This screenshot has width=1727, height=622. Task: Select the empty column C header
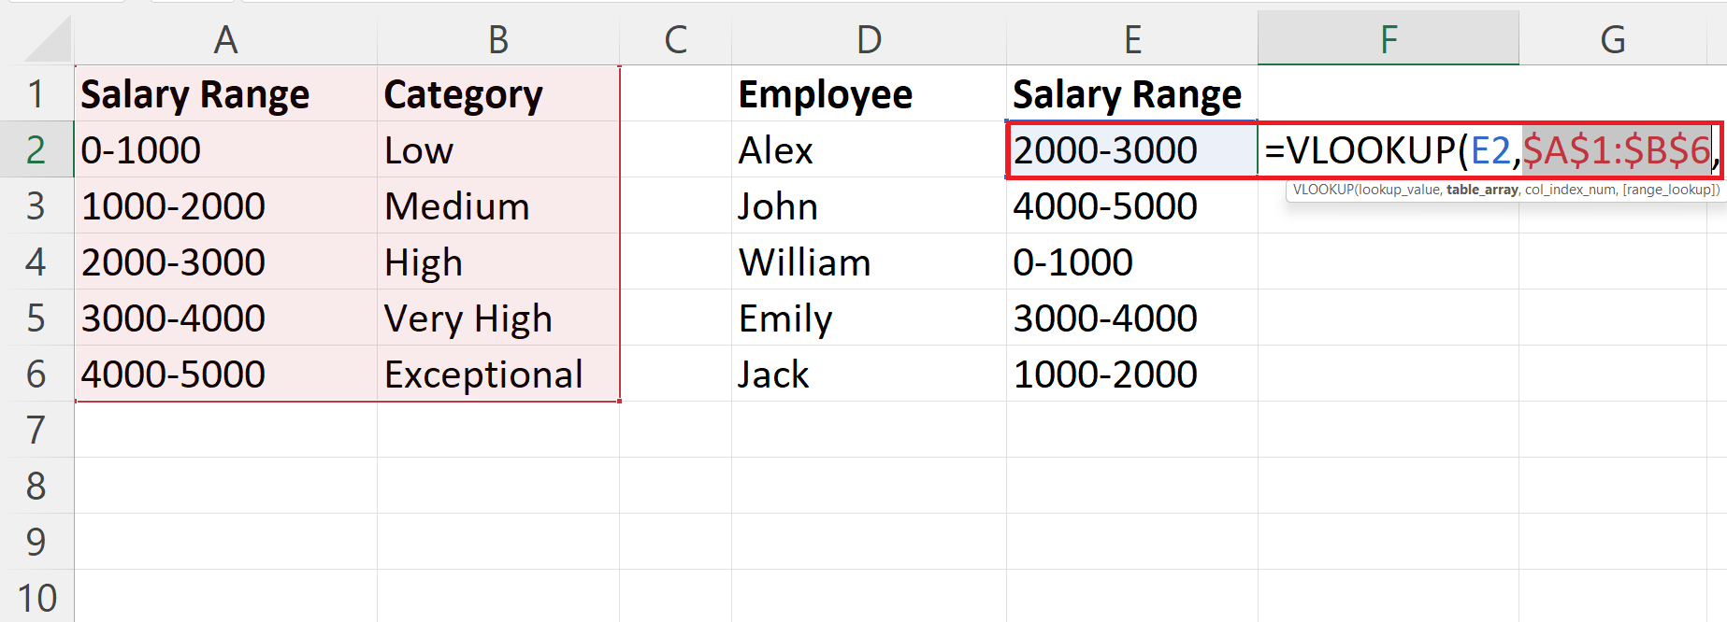tap(675, 40)
